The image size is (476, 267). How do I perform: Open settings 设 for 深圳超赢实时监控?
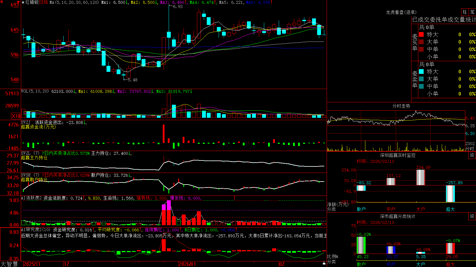pyautogui.click(x=472, y=155)
